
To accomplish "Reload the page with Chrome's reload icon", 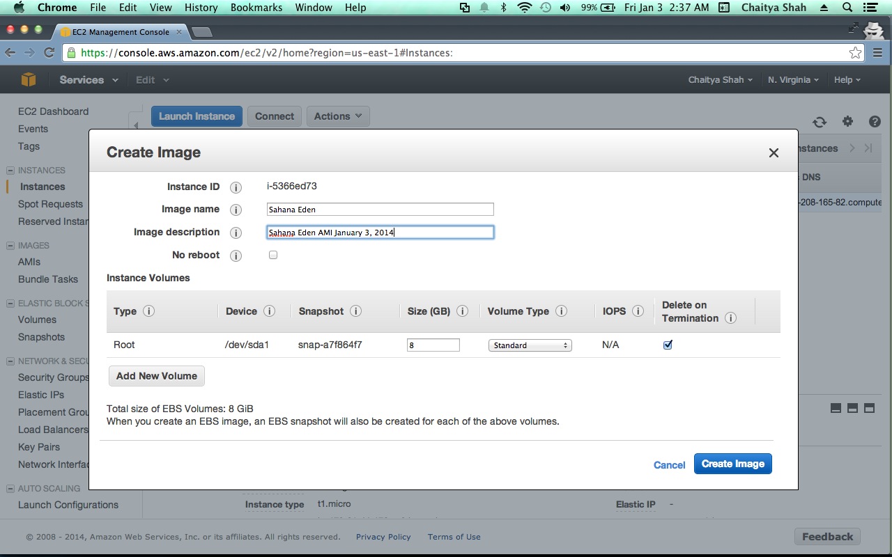I will pos(49,53).
